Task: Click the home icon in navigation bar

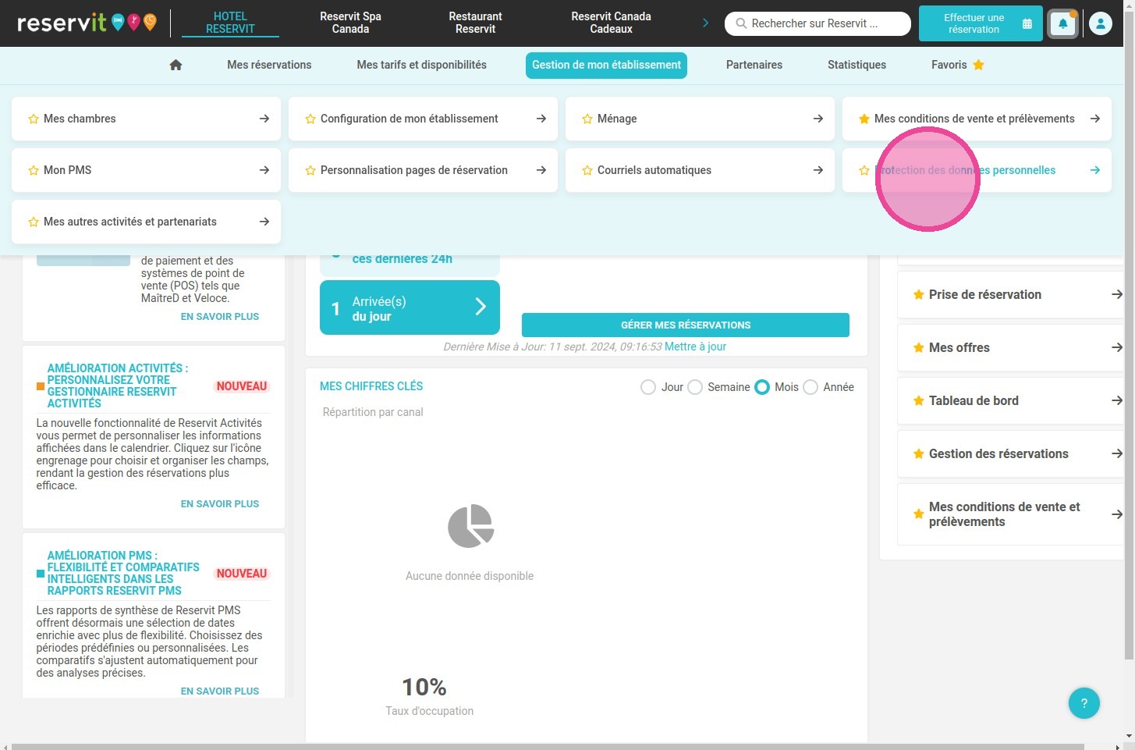Action: click(x=176, y=65)
